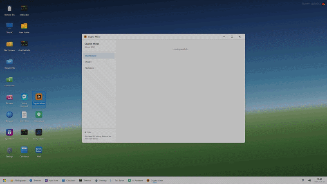This screenshot has width=327, height=184.
Task: Open the Recycle Bin desktop icon
Action: click(9, 11)
